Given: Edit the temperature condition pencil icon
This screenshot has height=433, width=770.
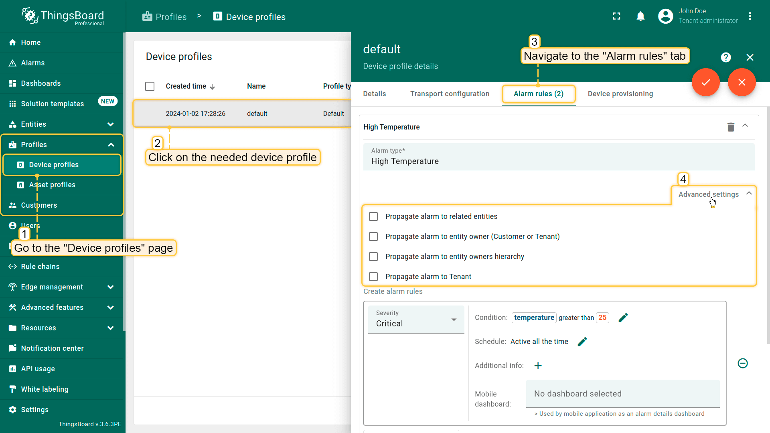Looking at the screenshot, I should pos(623,318).
